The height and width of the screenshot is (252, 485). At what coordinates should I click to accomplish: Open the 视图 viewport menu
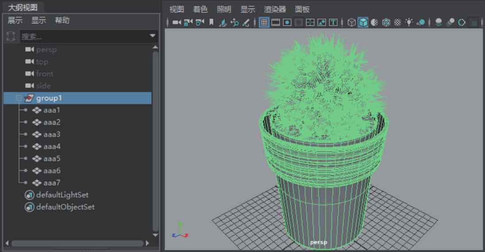(x=177, y=9)
